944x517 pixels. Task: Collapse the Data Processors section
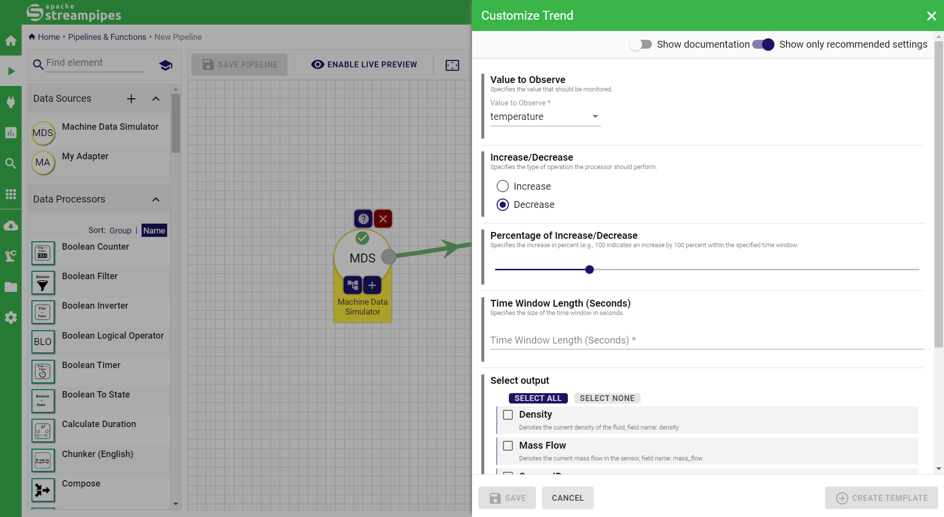pyautogui.click(x=156, y=200)
